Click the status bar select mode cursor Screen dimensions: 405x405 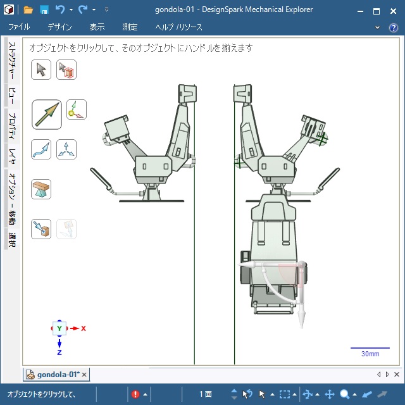(x=262, y=394)
